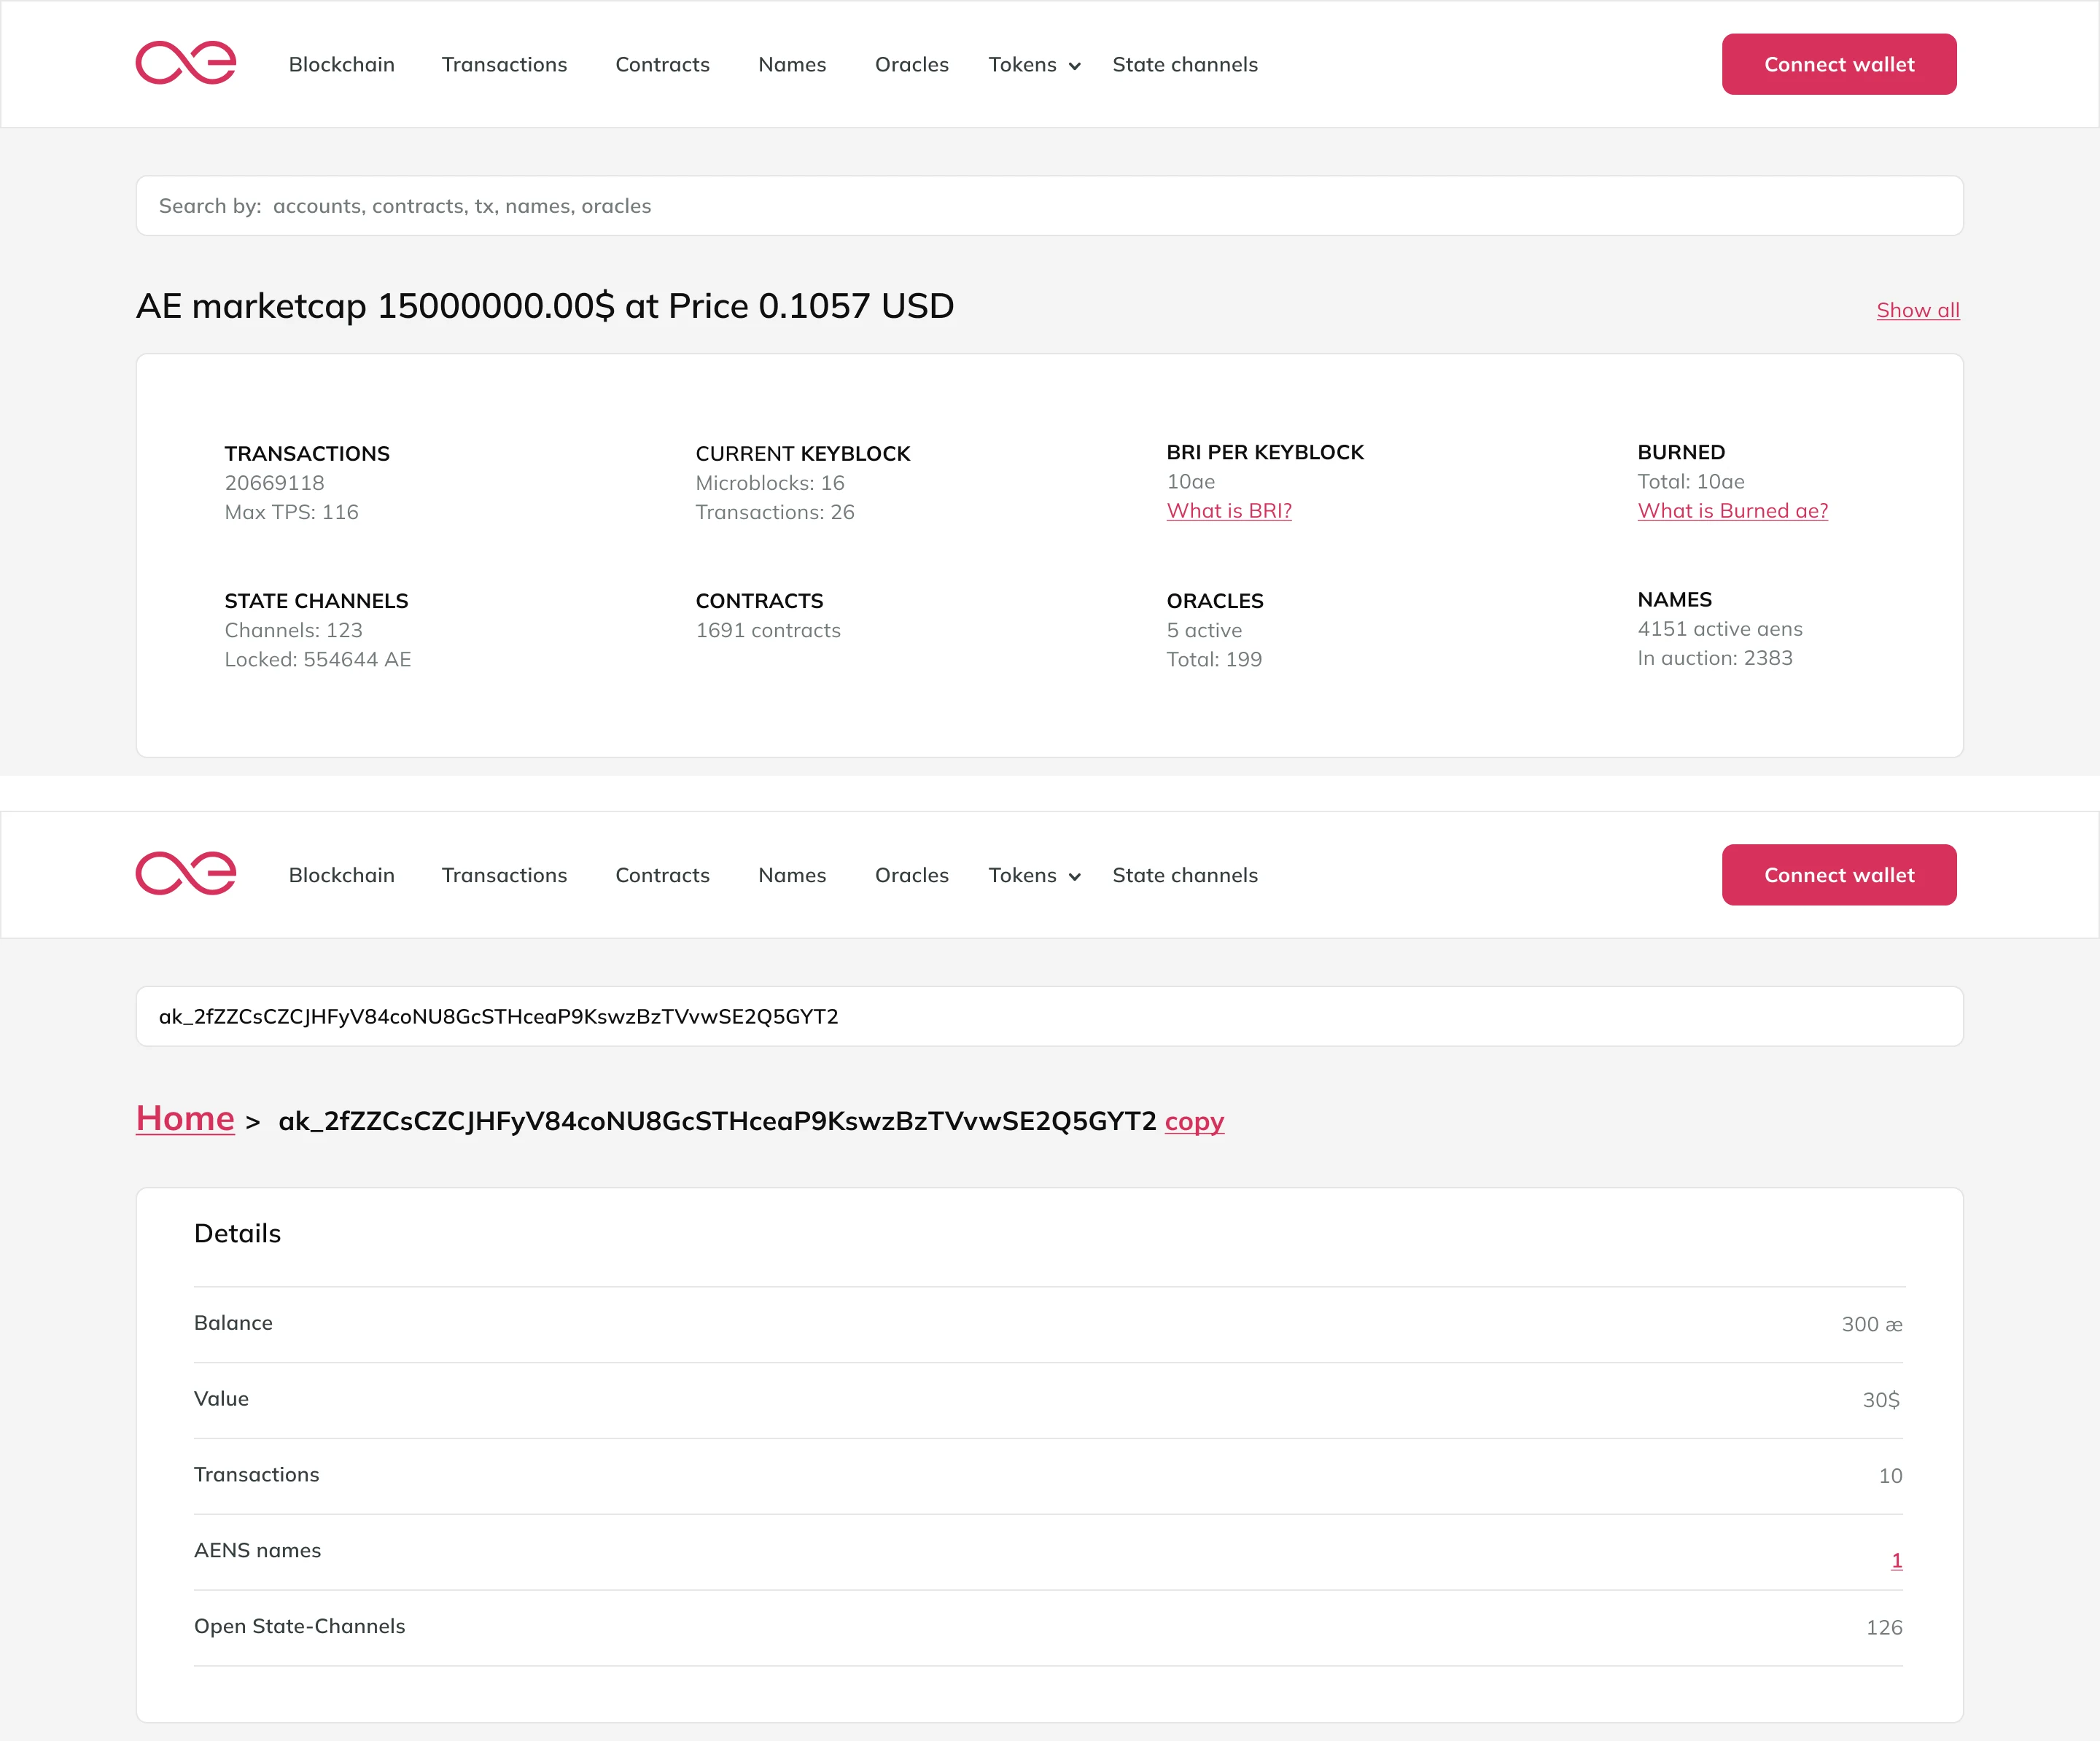The height and width of the screenshot is (1741, 2100).
Task: Click the 'Total: 10ae' burned text
Action: pos(1691,482)
